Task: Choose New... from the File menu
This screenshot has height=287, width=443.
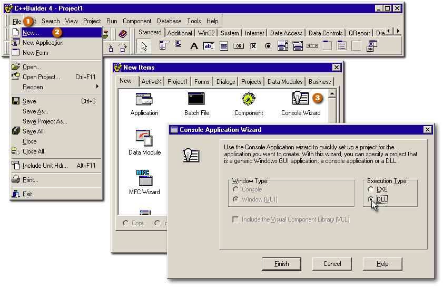Action: [56, 33]
